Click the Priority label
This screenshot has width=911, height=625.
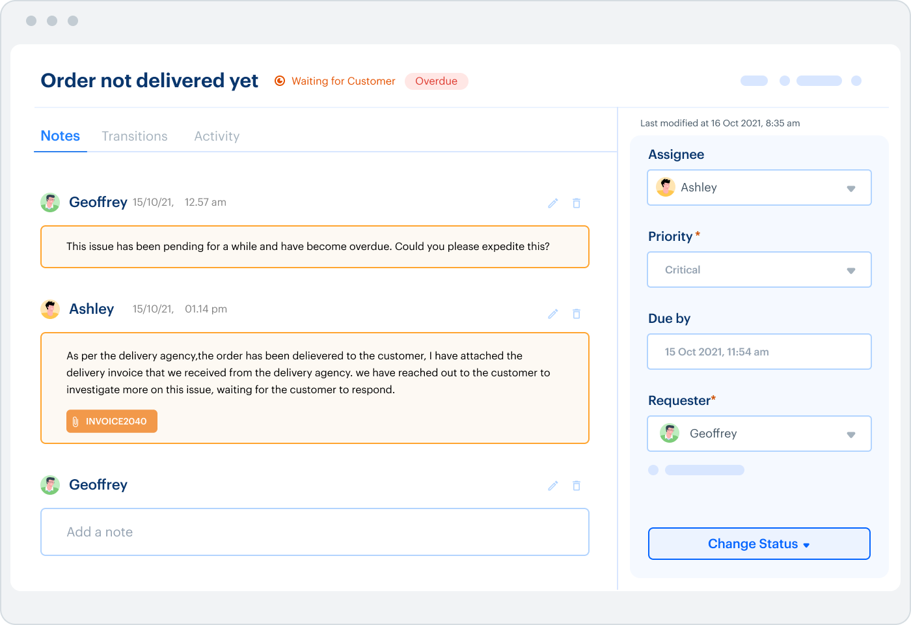pos(670,236)
